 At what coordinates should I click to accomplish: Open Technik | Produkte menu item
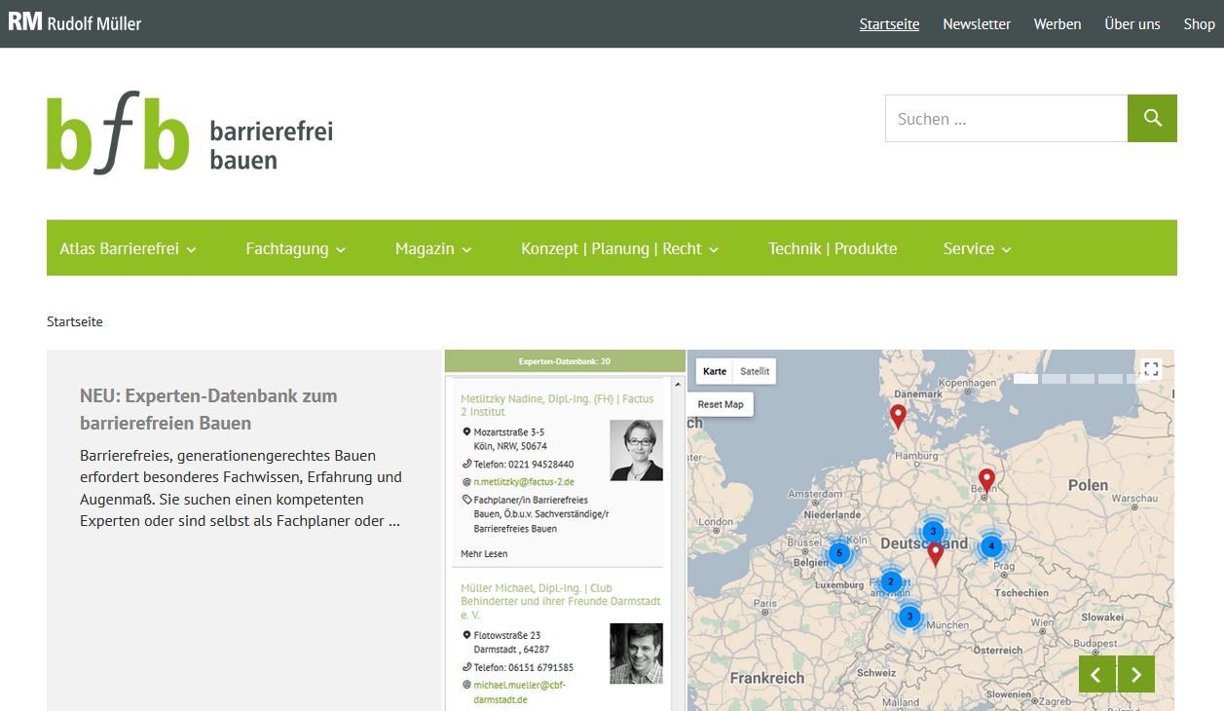832,248
